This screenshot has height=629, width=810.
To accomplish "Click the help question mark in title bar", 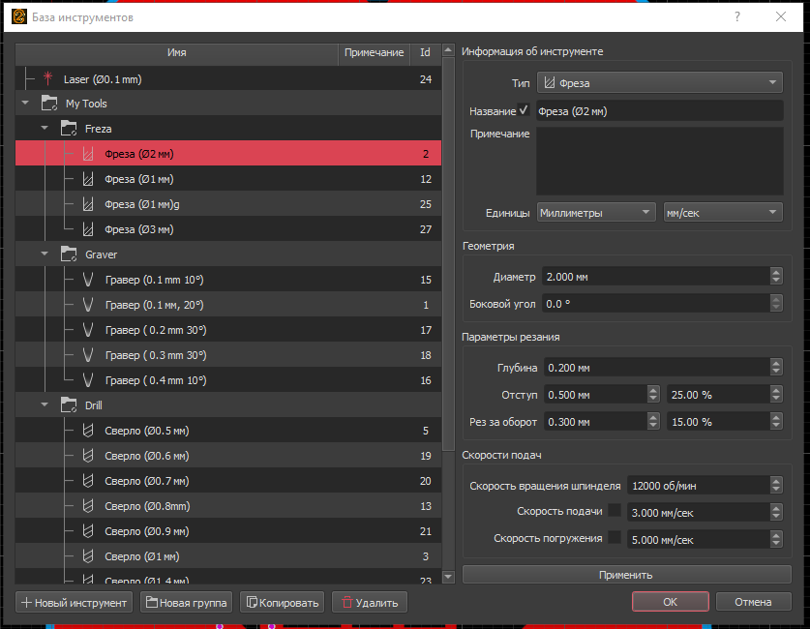I will pos(737,16).
